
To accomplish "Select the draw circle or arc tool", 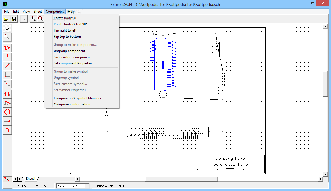I will [7, 112].
